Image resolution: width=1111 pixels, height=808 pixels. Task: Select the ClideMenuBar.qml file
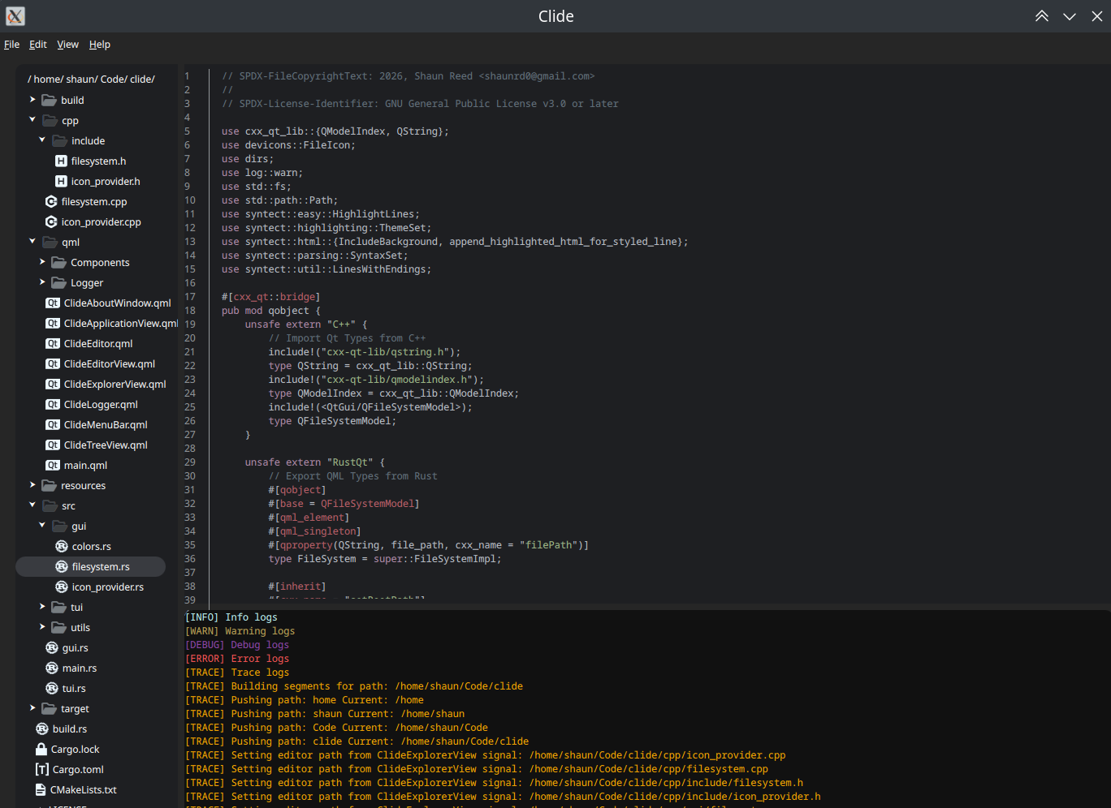(x=106, y=425)
